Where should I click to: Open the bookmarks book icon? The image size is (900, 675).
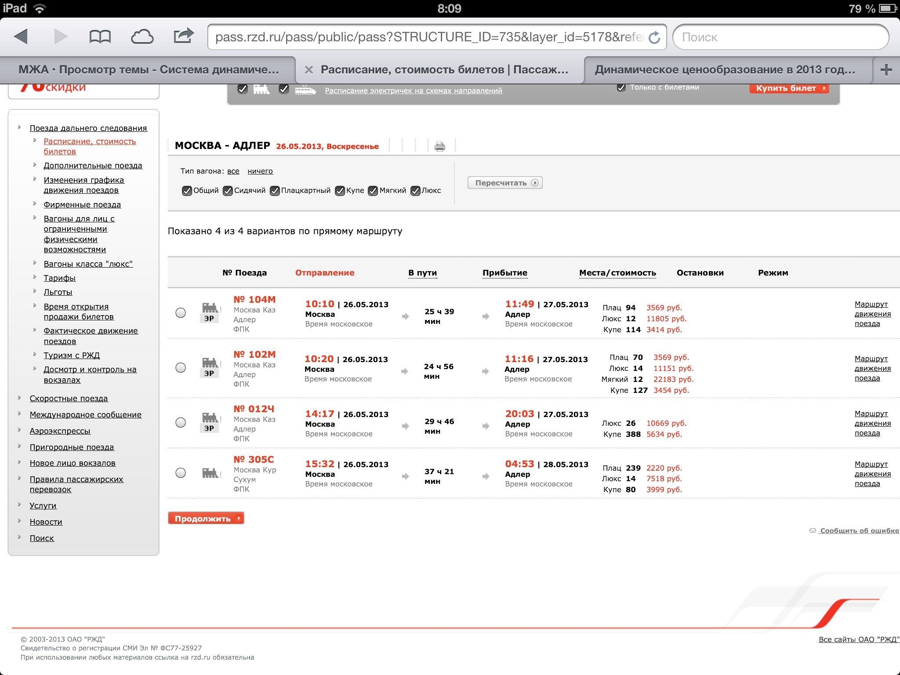tap(100, 36)
